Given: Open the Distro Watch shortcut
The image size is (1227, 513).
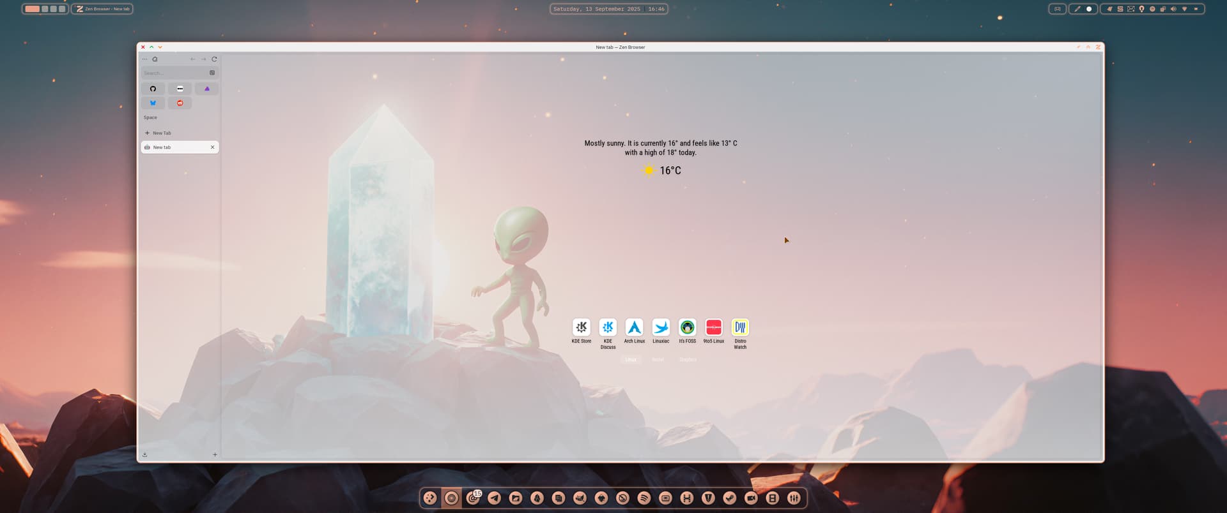Looking at the screenshot, I should 740,328.
